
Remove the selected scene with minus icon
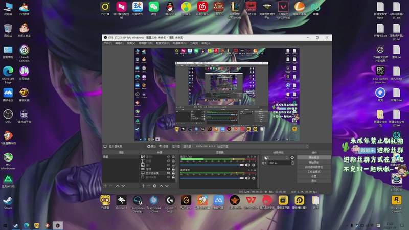(110, 186)
